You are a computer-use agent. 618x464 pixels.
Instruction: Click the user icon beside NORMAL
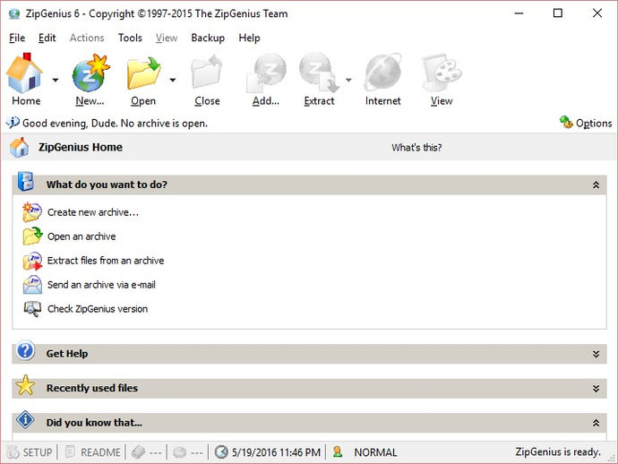point(338,451)
